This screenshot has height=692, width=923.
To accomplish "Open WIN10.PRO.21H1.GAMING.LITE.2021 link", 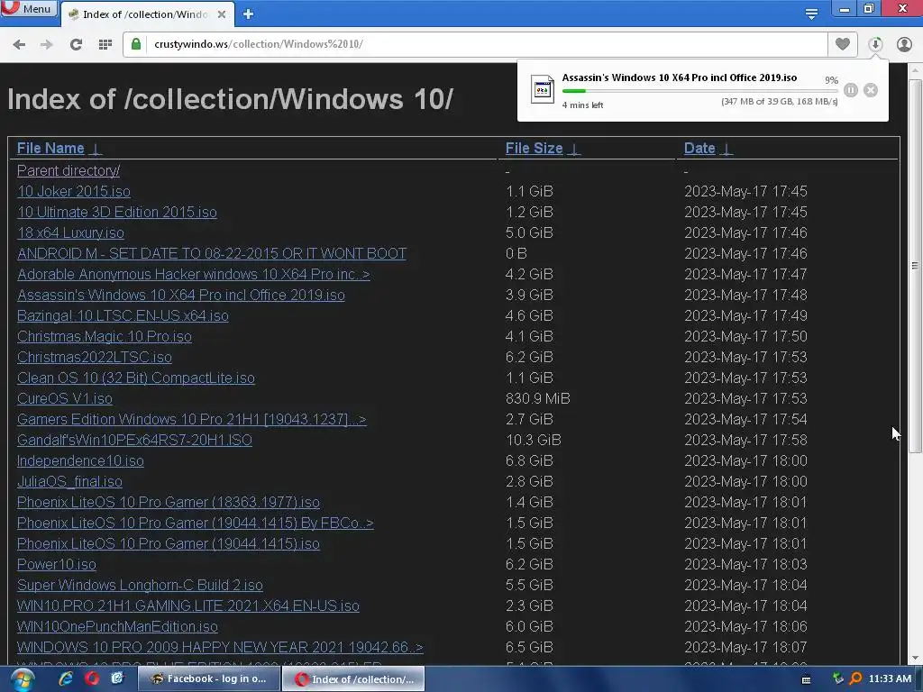I will click(x=187, y=605).
